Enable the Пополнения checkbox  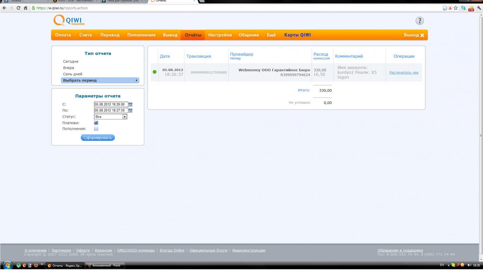(96, 129)
